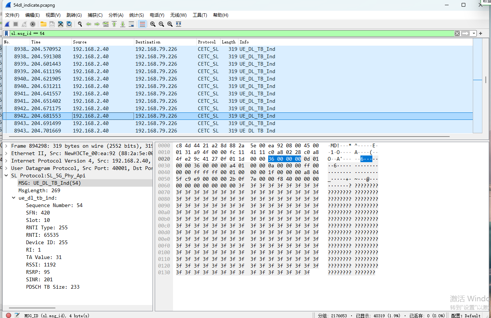This screenshot has height=318, width=491.
Task: Sort packets by Source column header
Action: click(103, 42)
